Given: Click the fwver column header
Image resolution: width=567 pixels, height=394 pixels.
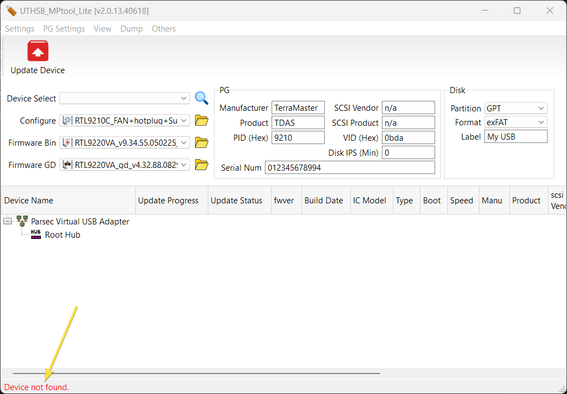Looking at the screenshot, I should (x=287, y=200).
